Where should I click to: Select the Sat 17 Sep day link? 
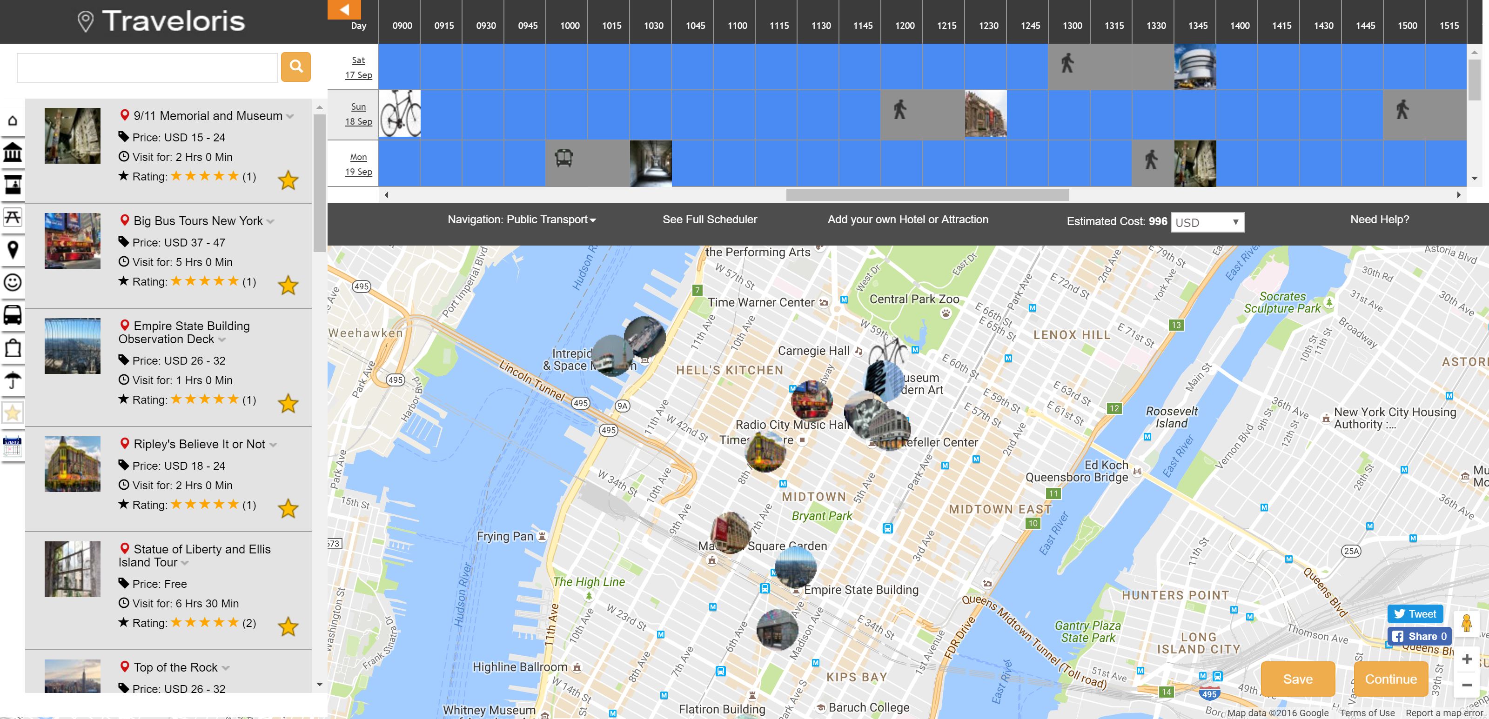358,67
